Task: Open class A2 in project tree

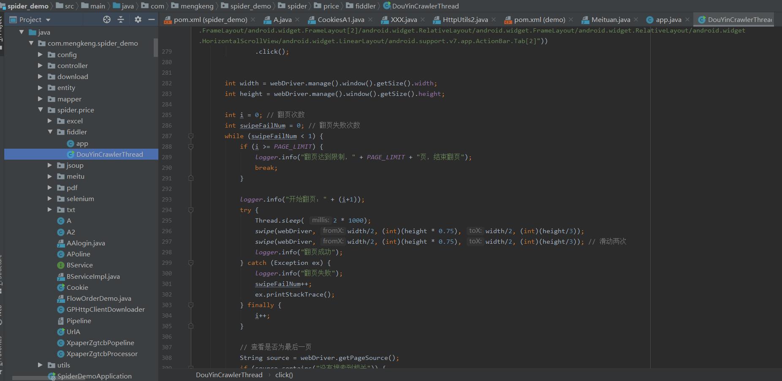Action: point(66,232)
